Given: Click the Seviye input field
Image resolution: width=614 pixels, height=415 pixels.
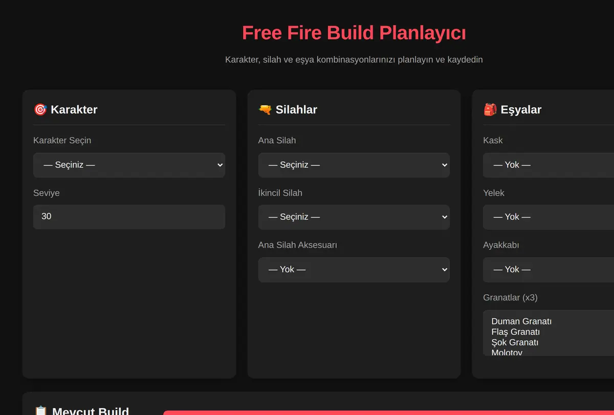Looking at the screenshot, I should coord(129,216).
